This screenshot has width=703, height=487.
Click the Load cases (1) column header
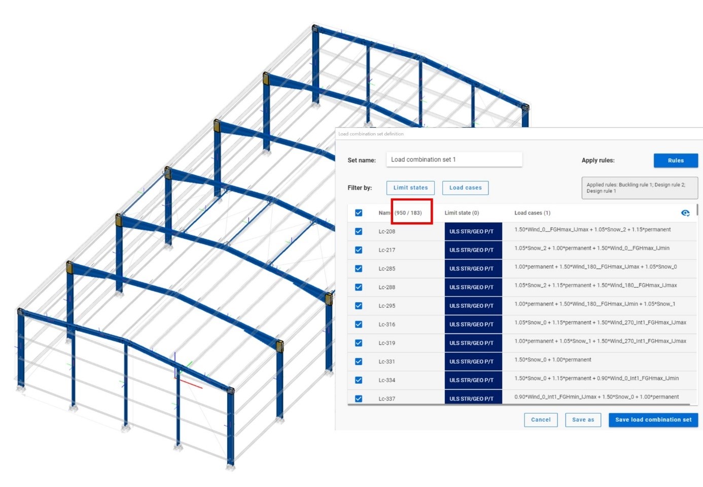[x=532, y=213]
